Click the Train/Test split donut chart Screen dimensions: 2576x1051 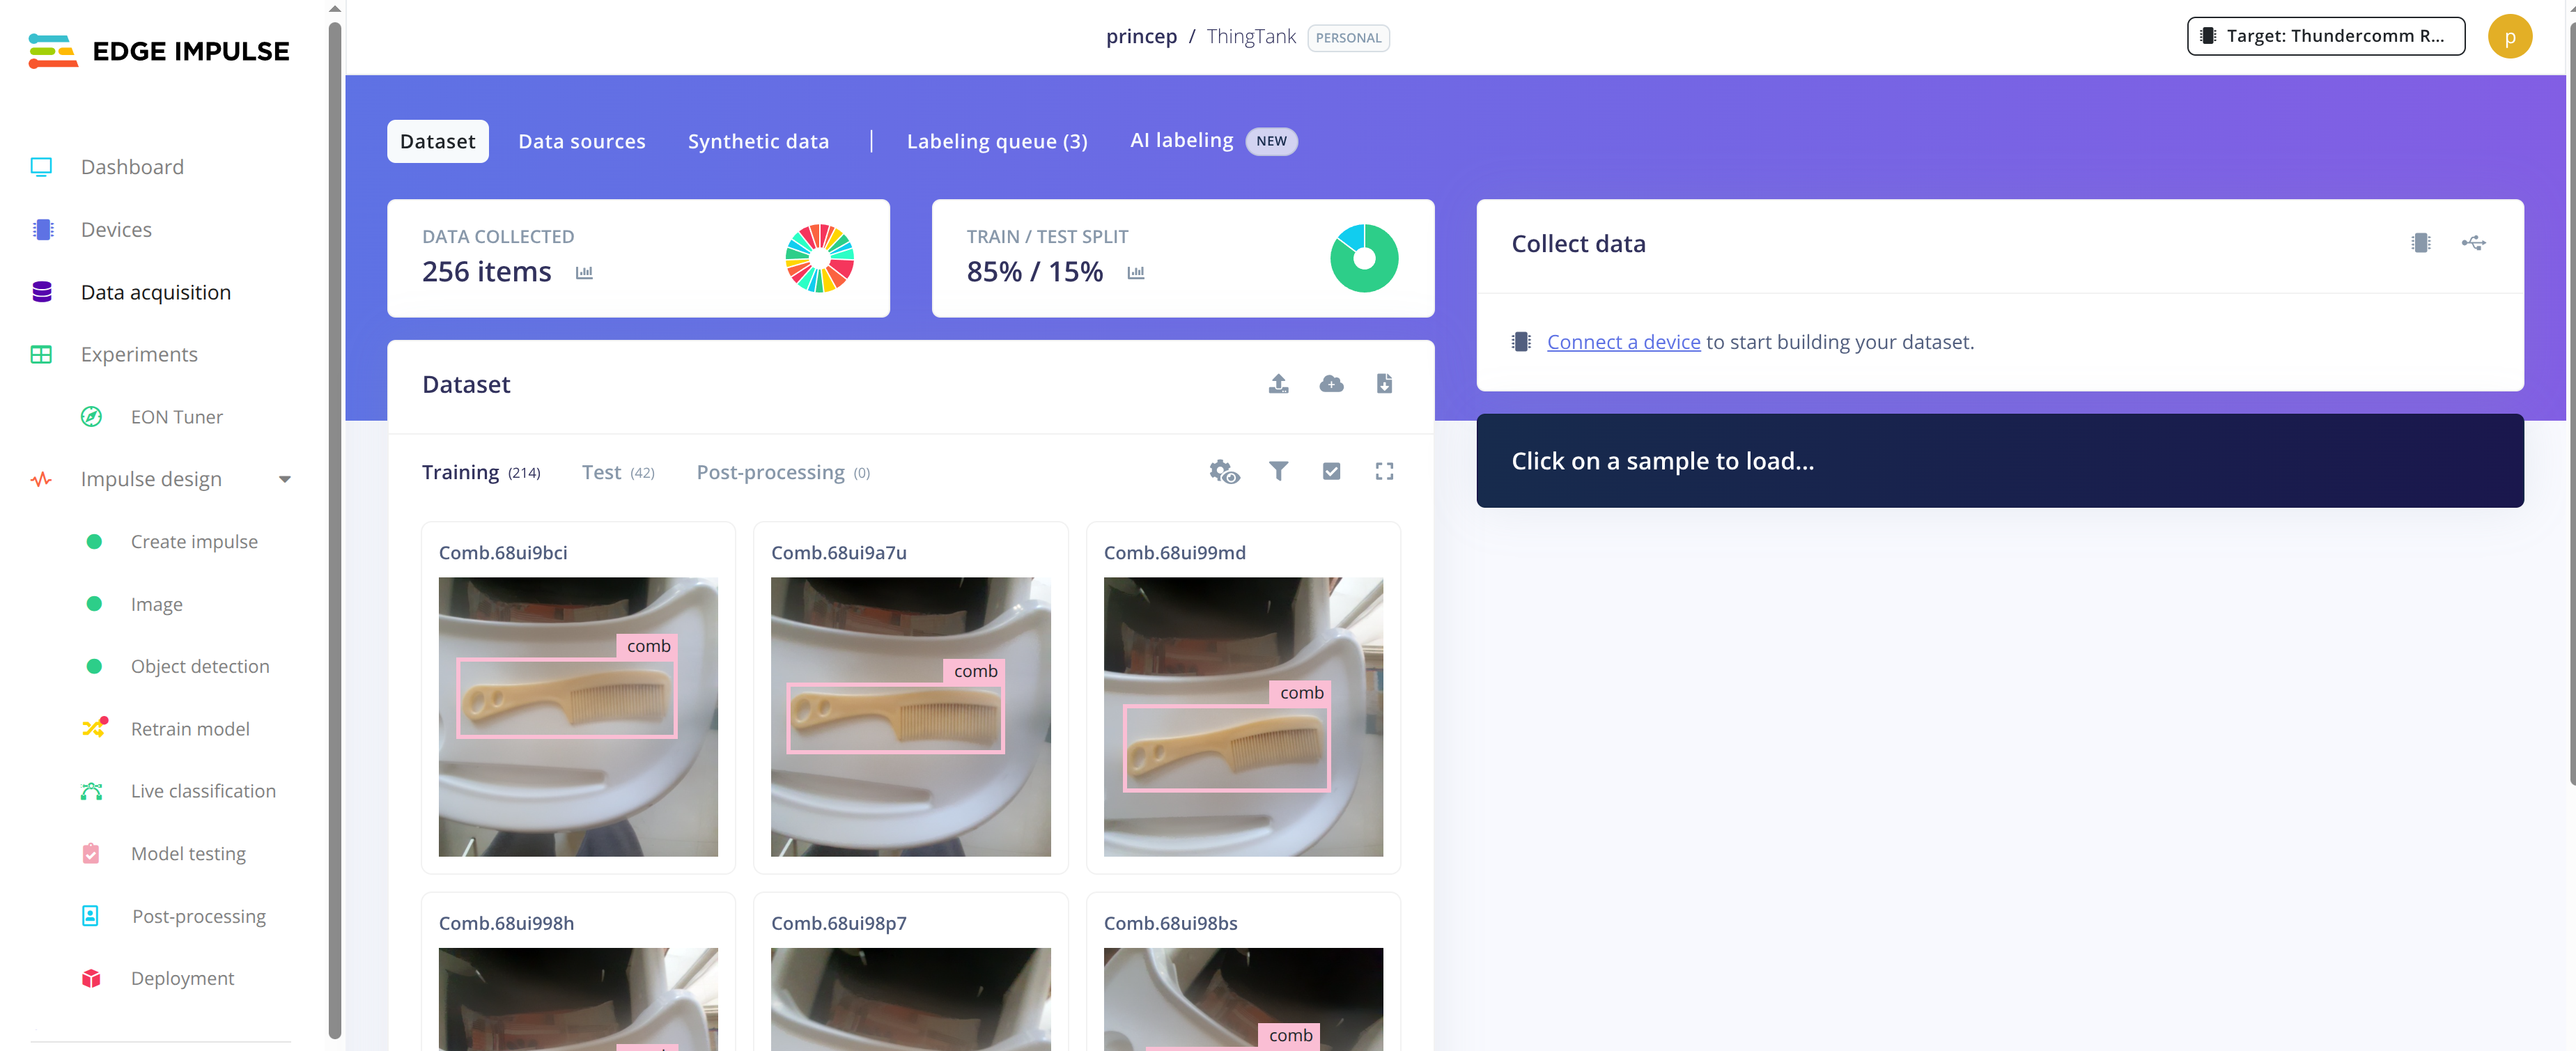[x=1364, y=258]
